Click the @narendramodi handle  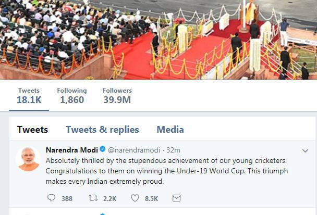[134, 150]
